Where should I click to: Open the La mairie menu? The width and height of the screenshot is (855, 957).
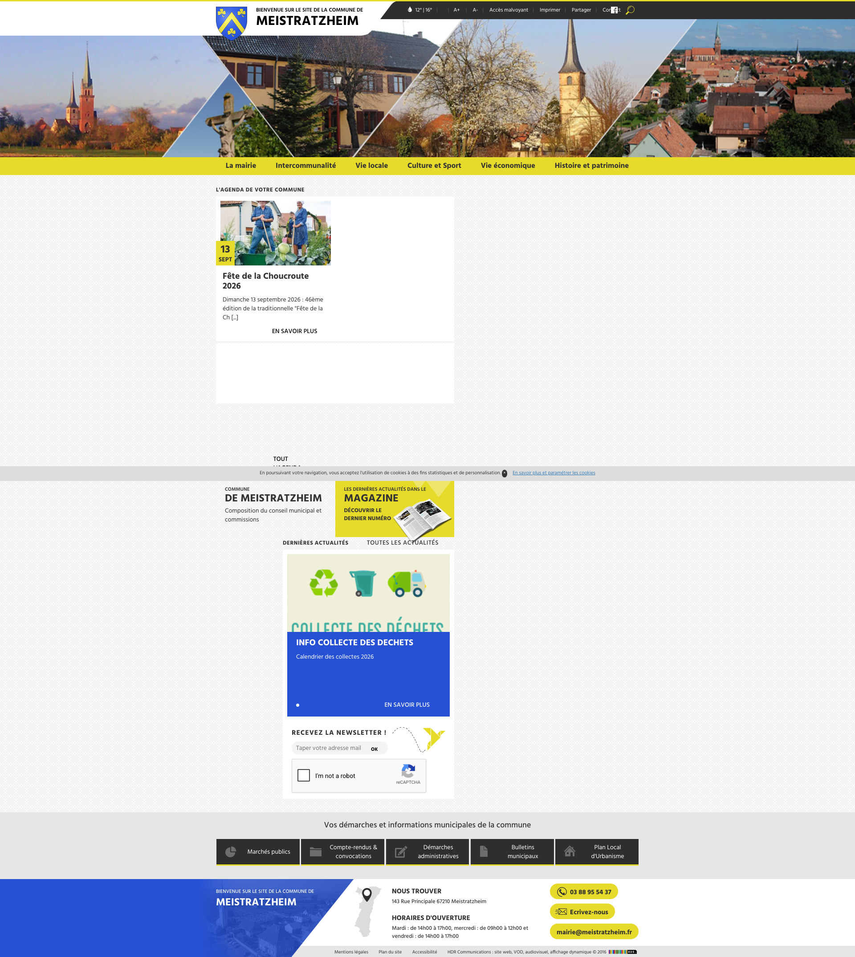pos(240,165)
